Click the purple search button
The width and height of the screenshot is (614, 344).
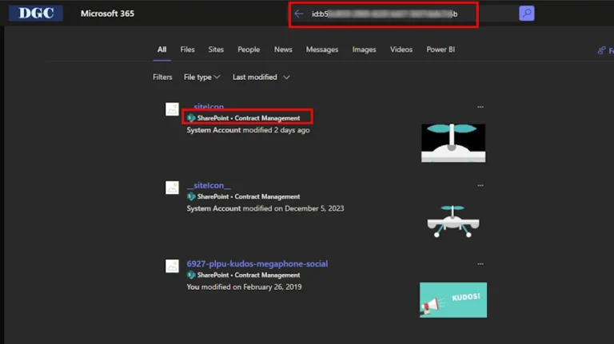[x=526, y=14]
